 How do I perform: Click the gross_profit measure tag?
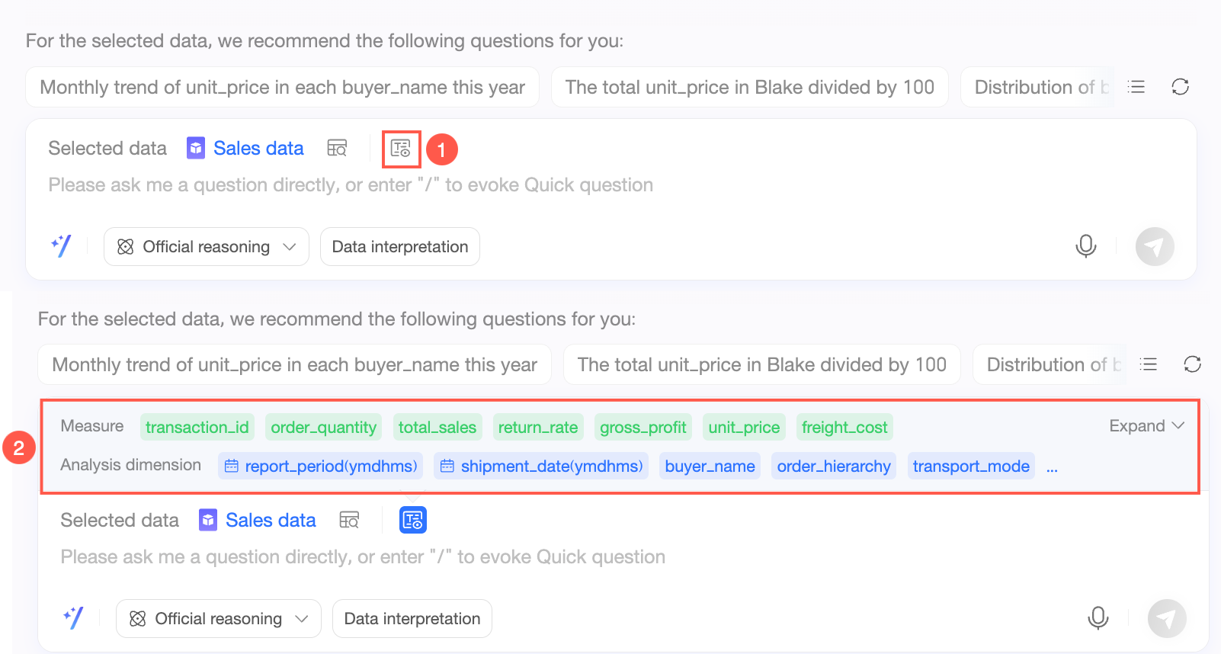pyautogui.click(x=643, y=428)
